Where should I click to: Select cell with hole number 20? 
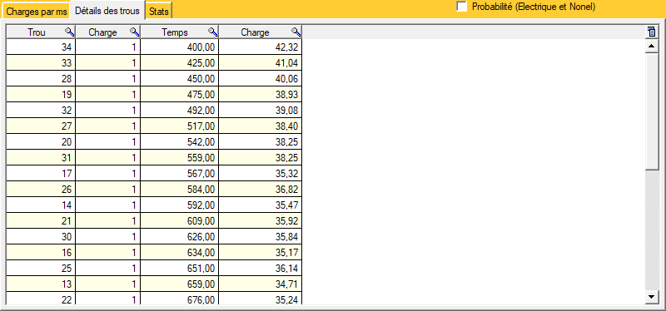(x=41, y=141)
